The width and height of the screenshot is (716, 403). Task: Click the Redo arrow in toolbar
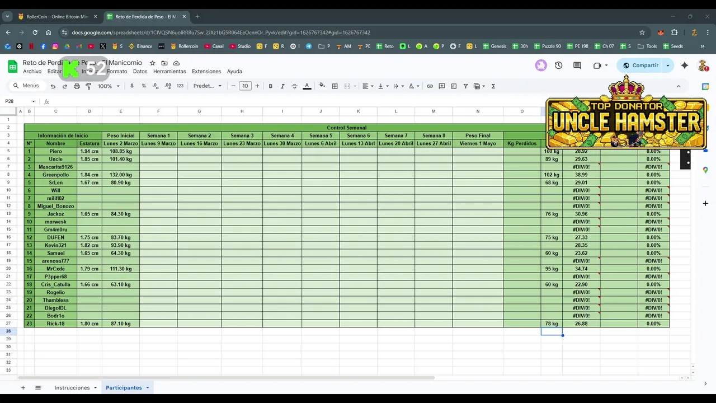coord(64,86)
